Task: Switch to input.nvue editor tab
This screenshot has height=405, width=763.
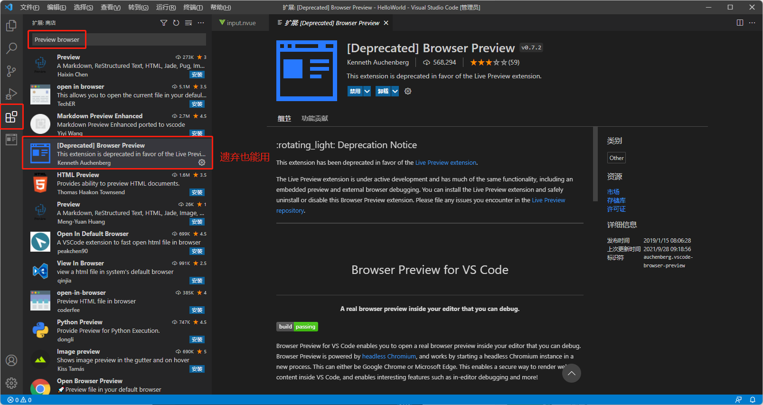Action: pyautogui.click(x=241, y=23)
